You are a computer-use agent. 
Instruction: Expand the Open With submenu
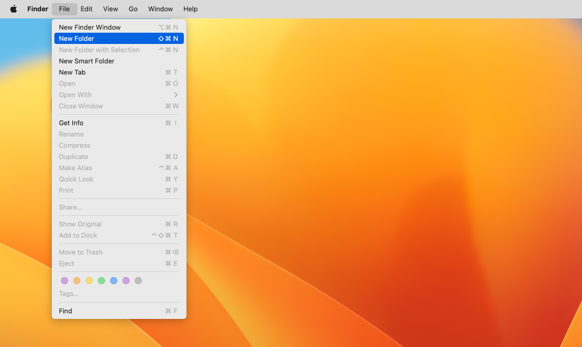75,95
